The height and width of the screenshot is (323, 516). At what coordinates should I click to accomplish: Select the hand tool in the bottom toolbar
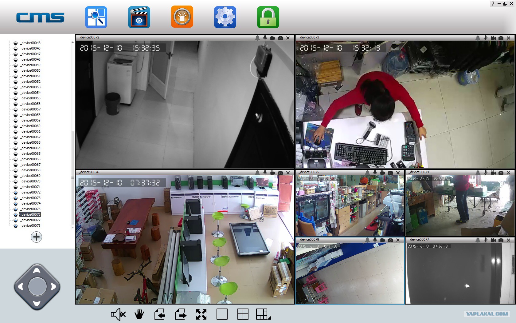coord(139,314)
